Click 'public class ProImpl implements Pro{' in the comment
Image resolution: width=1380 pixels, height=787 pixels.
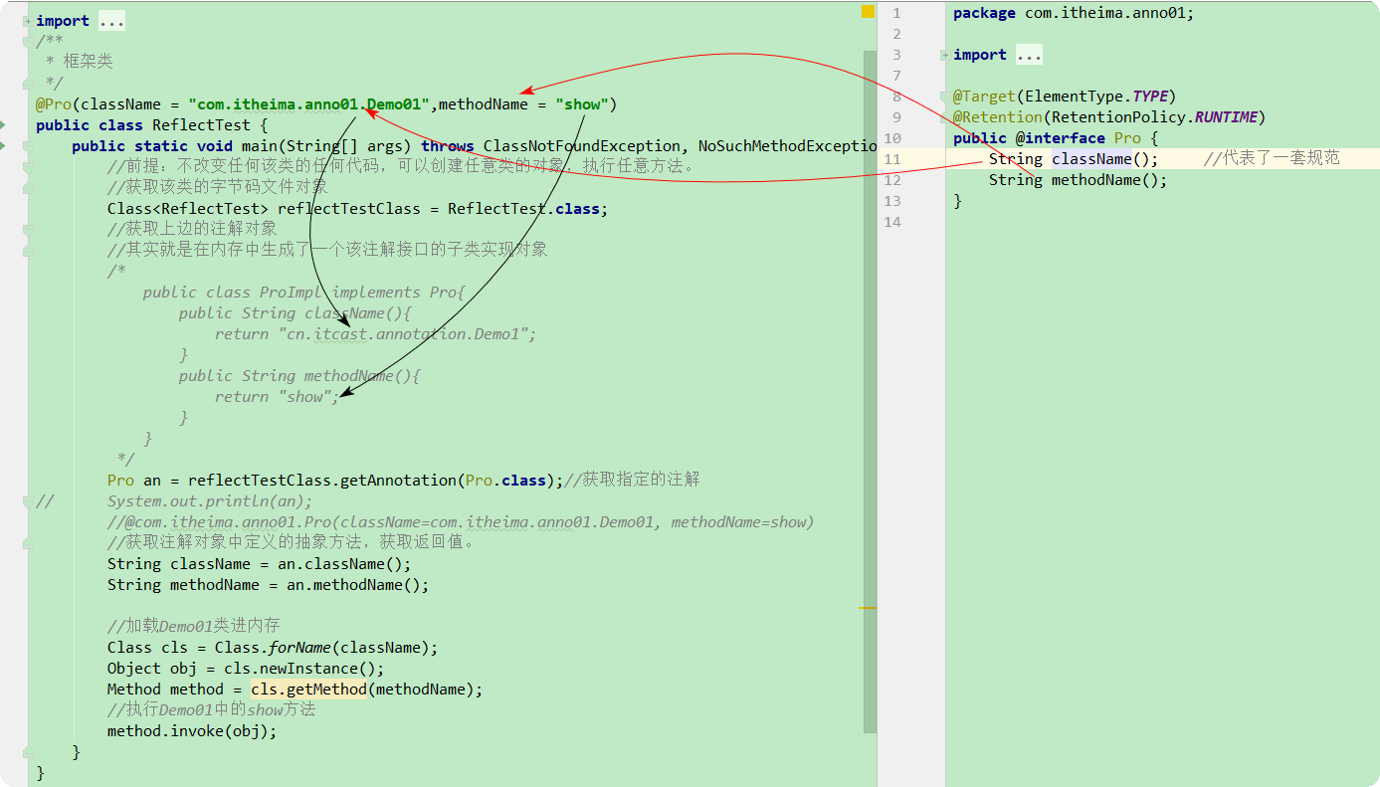point(304,293)
